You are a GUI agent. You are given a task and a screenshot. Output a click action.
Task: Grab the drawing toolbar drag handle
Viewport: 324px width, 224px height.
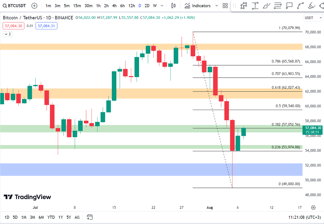click(234, 6)
